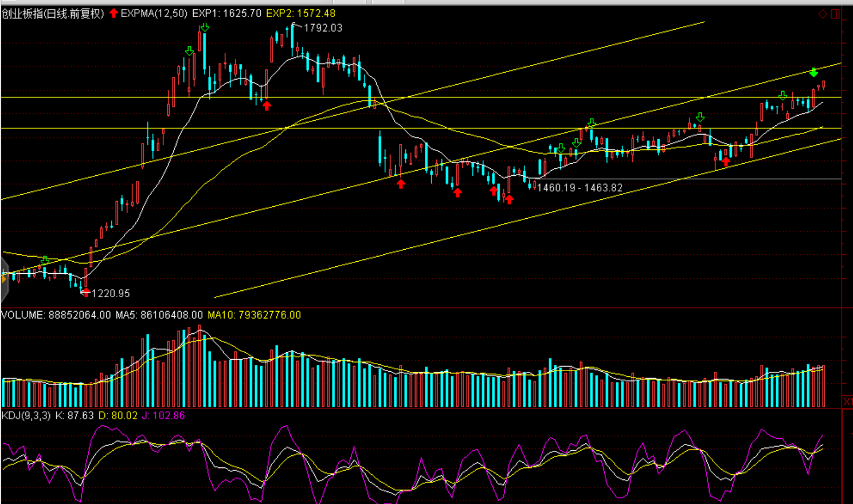853x504 pixels.
Task: Click the red buy arrow at 1220.95 low
Action: (x=86, y=293)
